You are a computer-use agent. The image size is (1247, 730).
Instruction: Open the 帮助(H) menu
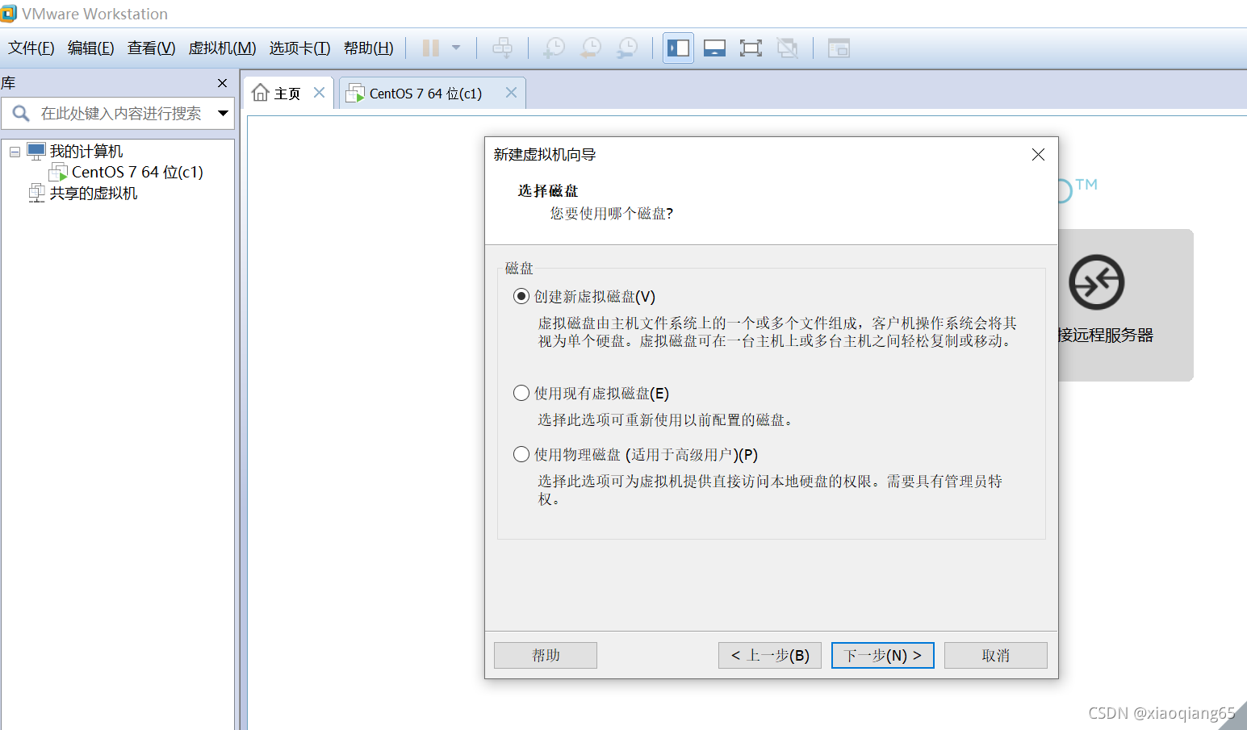[369, 48]
